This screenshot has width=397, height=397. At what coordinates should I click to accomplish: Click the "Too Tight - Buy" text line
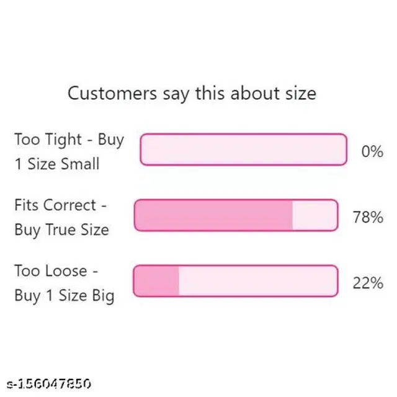[69, 140]
